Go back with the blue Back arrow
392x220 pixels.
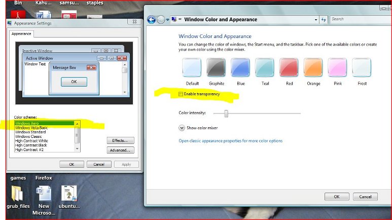152,19
